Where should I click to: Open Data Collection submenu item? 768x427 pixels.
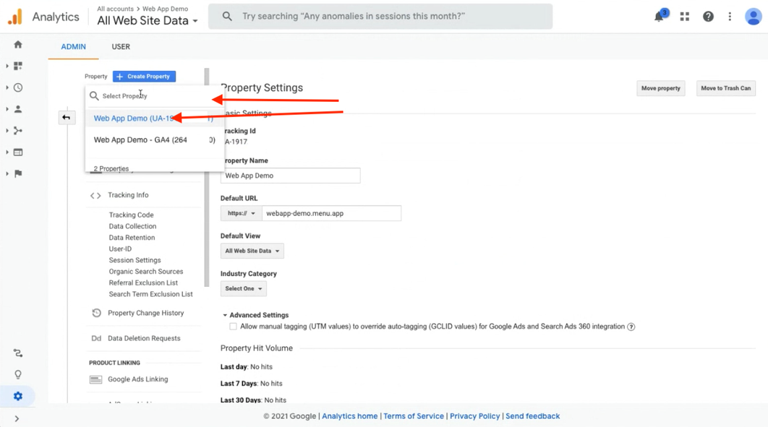[x=133, y=226]
